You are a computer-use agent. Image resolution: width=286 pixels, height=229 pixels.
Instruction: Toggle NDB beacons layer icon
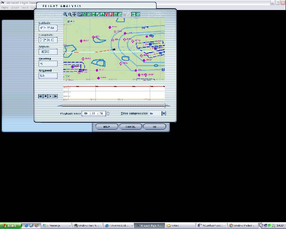(93, 14)
